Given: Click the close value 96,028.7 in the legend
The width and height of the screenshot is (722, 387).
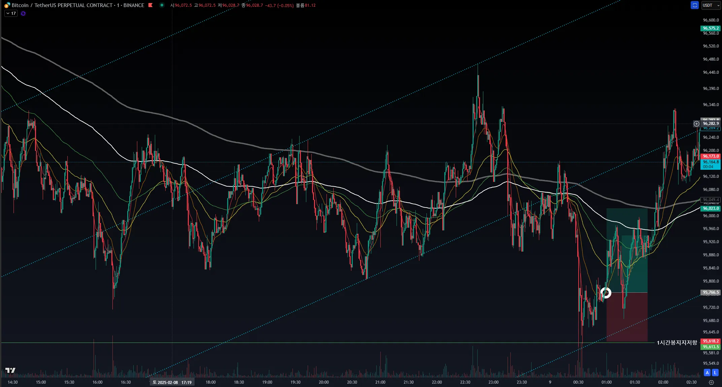Looking at the screenshot, I should tap(254, 5).
